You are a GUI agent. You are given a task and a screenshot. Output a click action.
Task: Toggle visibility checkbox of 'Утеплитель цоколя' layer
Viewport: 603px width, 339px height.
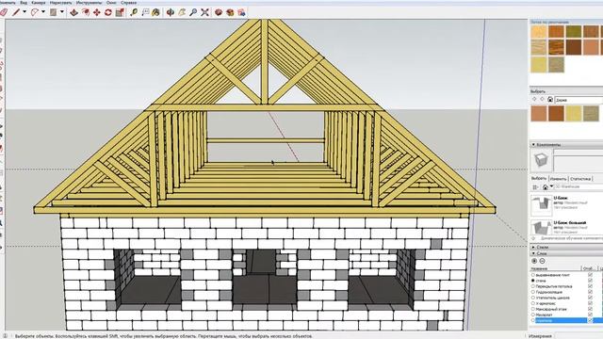pyautogui.click(x=590, y=298)
